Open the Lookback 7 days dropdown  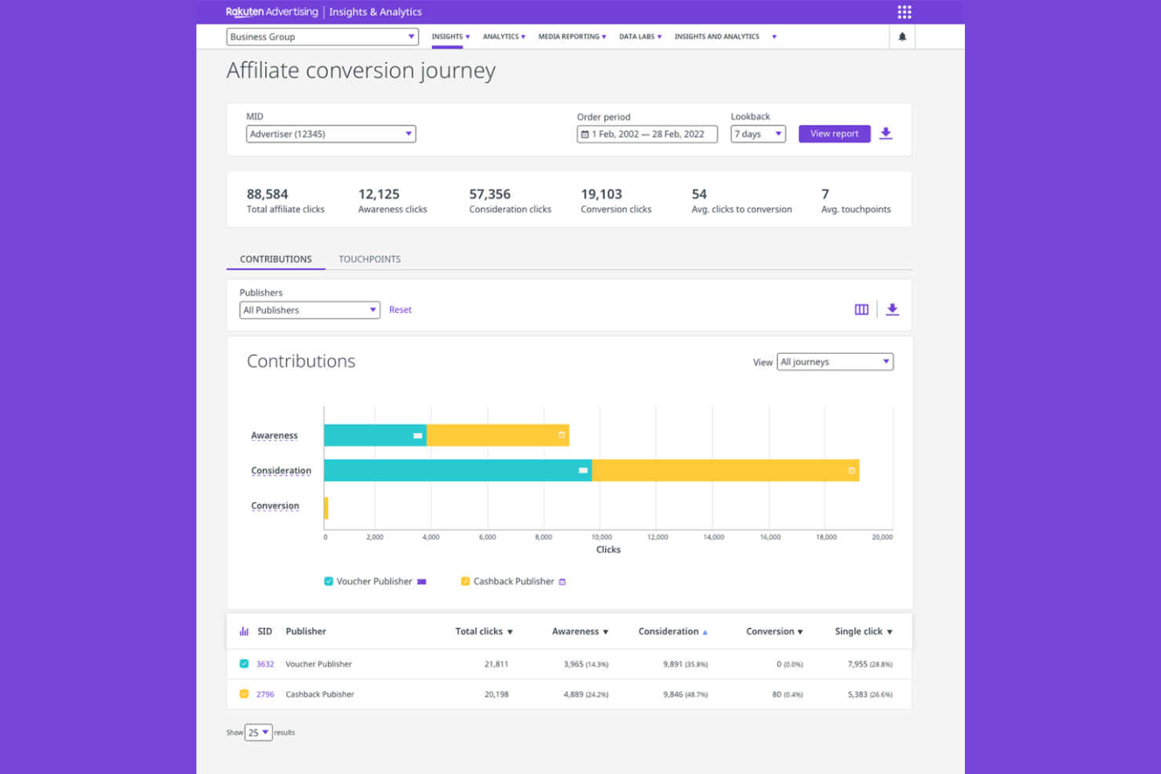point(758,134)
